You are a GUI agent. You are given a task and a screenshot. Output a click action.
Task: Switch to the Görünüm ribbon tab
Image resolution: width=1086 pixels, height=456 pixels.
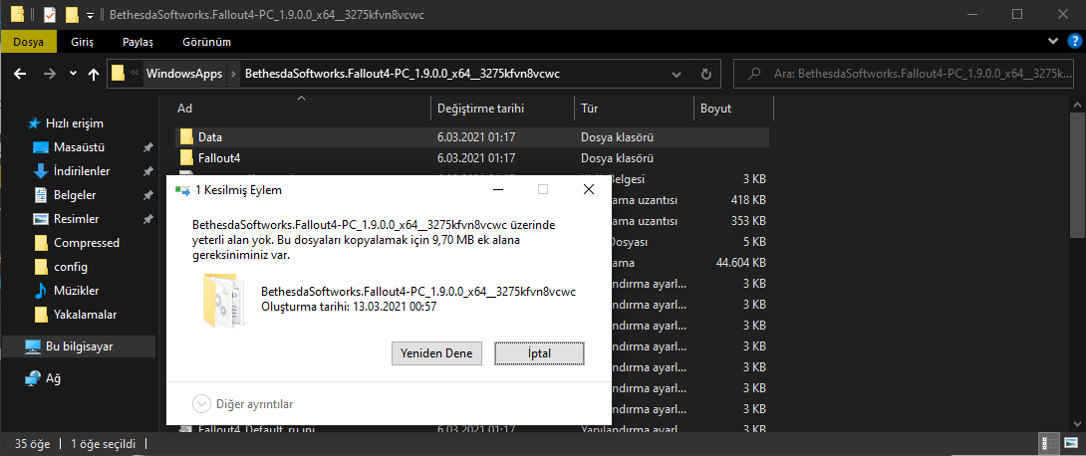pos(206,42)
